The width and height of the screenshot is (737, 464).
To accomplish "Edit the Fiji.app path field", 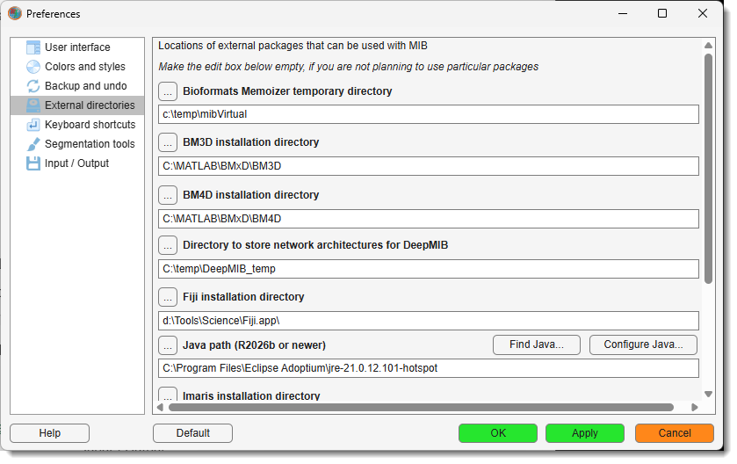I will tap(428, 321).
